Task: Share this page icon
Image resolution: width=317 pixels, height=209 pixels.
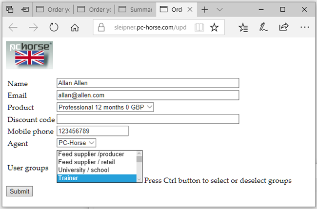Action: (x=284, y=27)
